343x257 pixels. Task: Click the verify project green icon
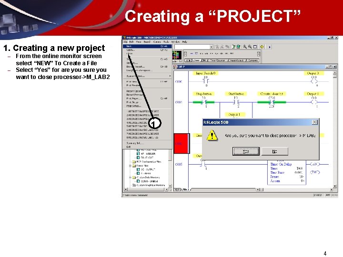point(238,47)
